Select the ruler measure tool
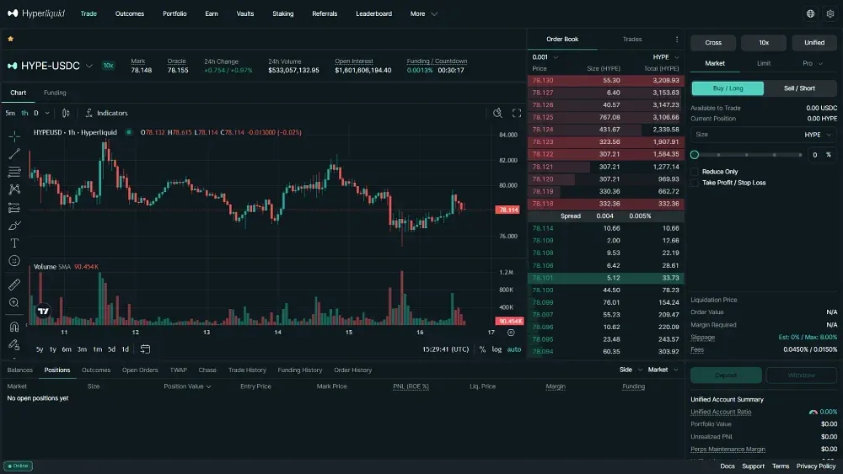The height and width of the screenshot is (474, 843). 14,285
